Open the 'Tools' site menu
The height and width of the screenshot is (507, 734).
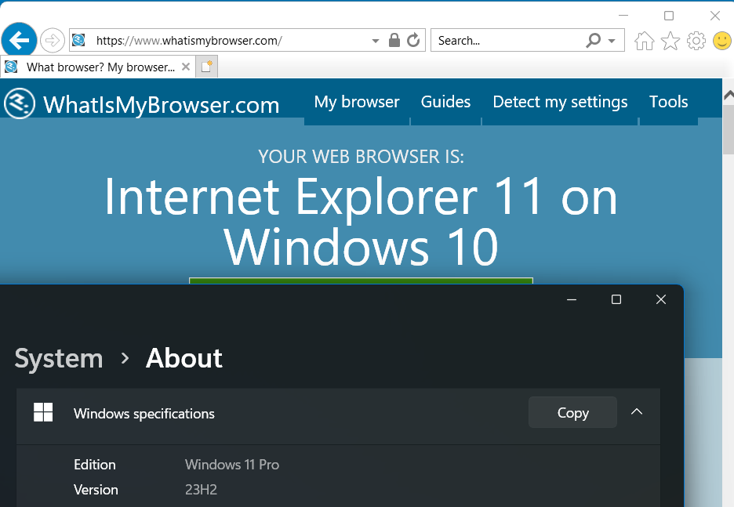pyautogui.click(x=668, y=102)
